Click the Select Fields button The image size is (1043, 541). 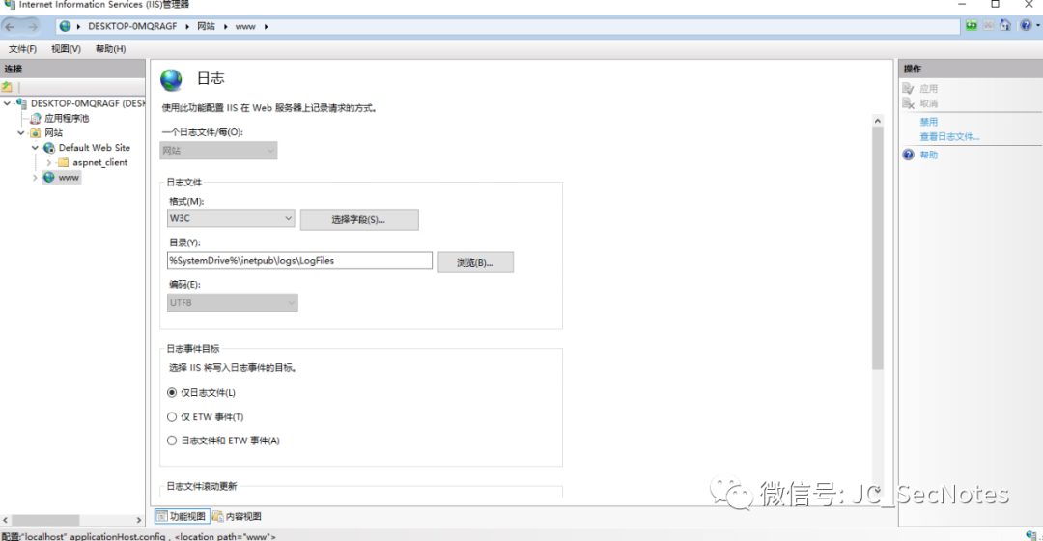point(359,219)
